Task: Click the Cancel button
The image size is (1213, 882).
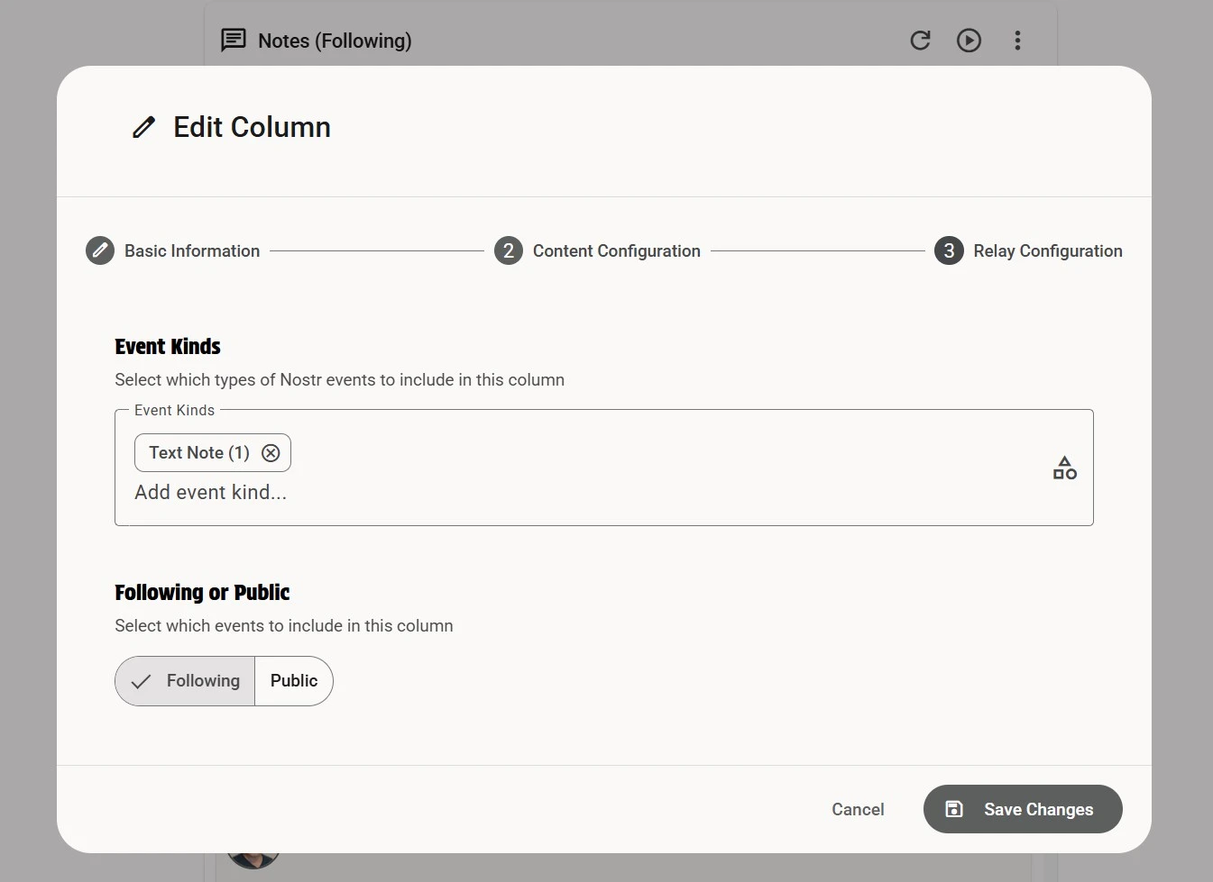Action: tap(858, 810)
